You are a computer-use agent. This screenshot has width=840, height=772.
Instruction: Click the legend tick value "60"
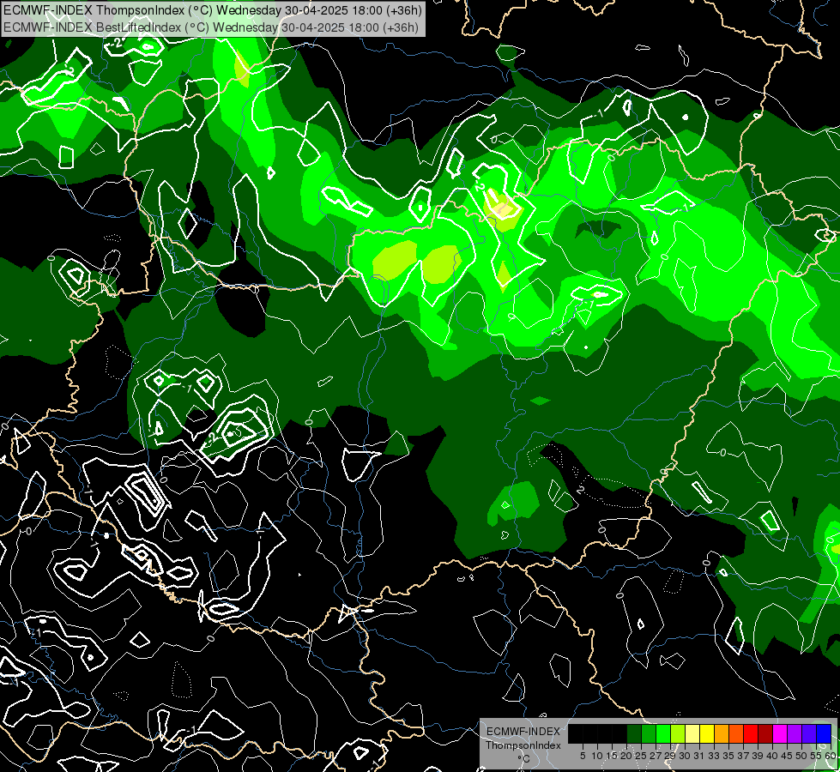(831, 756)
